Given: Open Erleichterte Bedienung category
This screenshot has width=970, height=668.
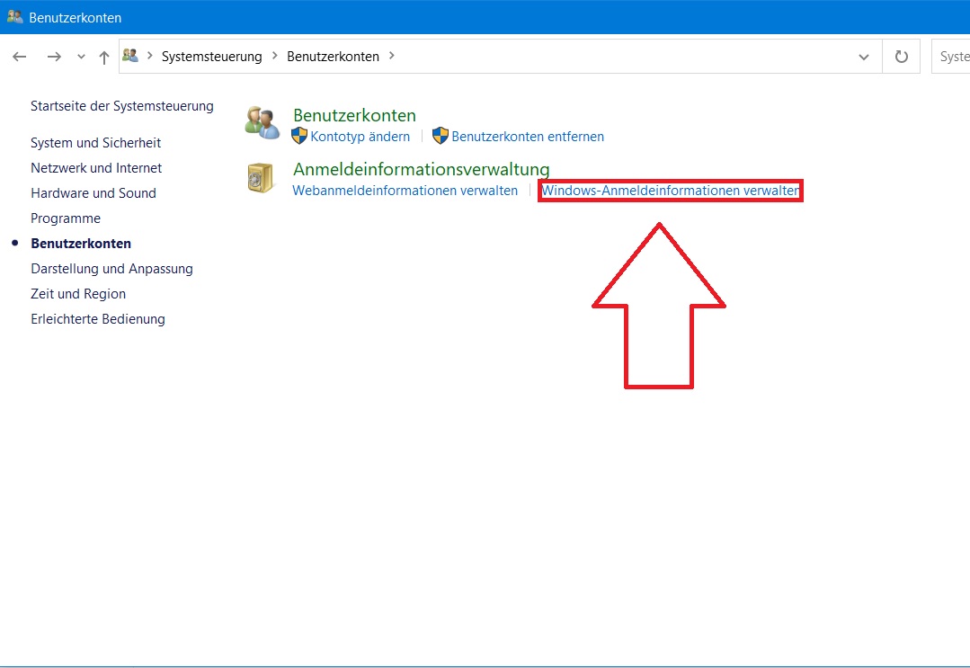Looking at the screenshot, I should click(98, 319).
